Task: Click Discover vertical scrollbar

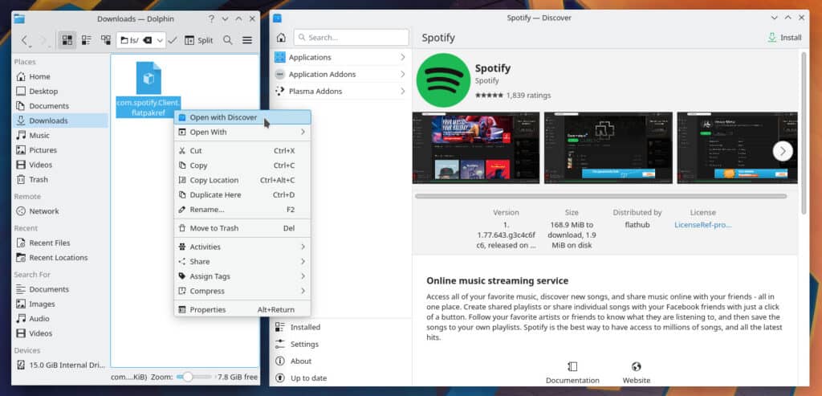Action: pyautogui.click(x=804, y=133)
